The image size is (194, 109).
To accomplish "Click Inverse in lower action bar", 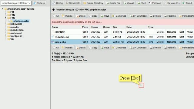I will [x=67, y=48].
